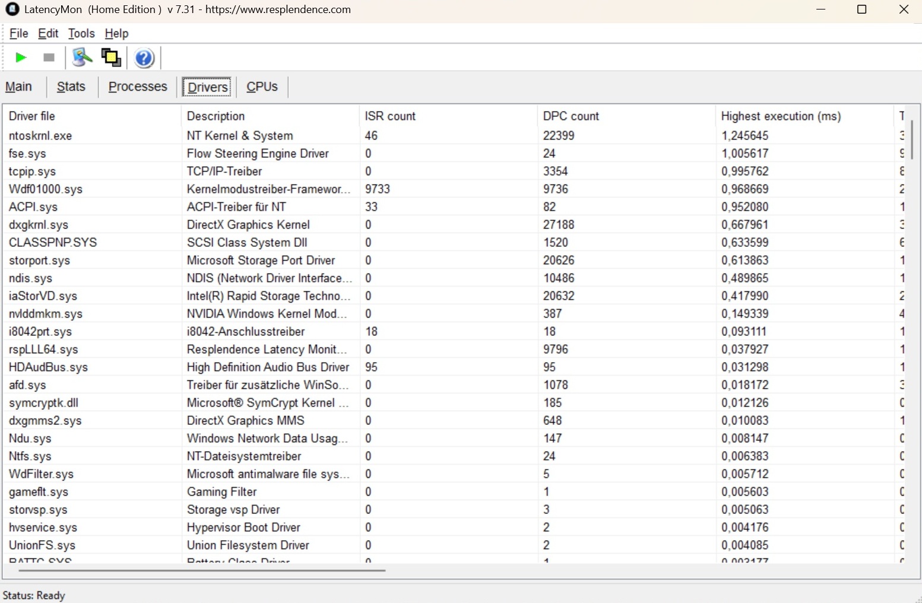The width and height of the screenshot is (922, 603).
Task: Open the File menu
Action: coord(18,34)
